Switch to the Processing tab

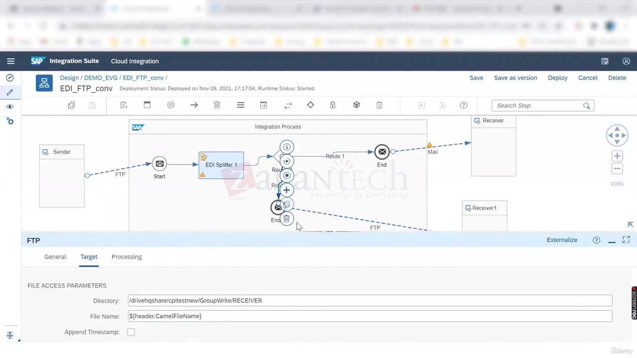[x=126, y=257]
